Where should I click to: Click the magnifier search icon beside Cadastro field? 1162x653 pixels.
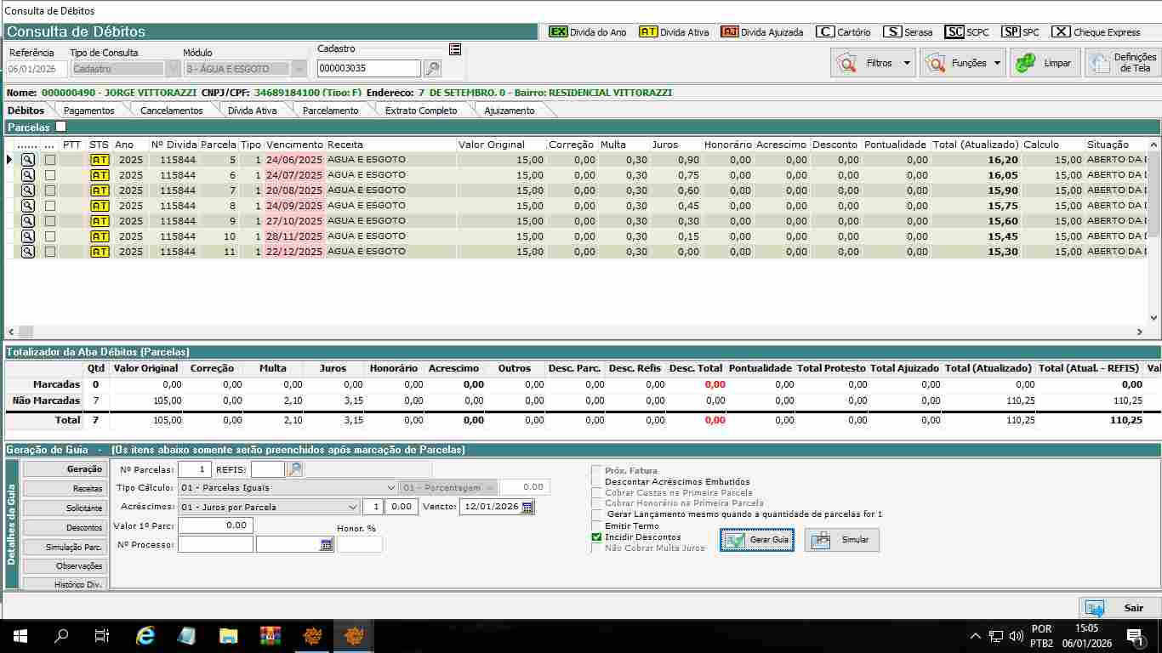pyautogui.click(x=432, y=69)
